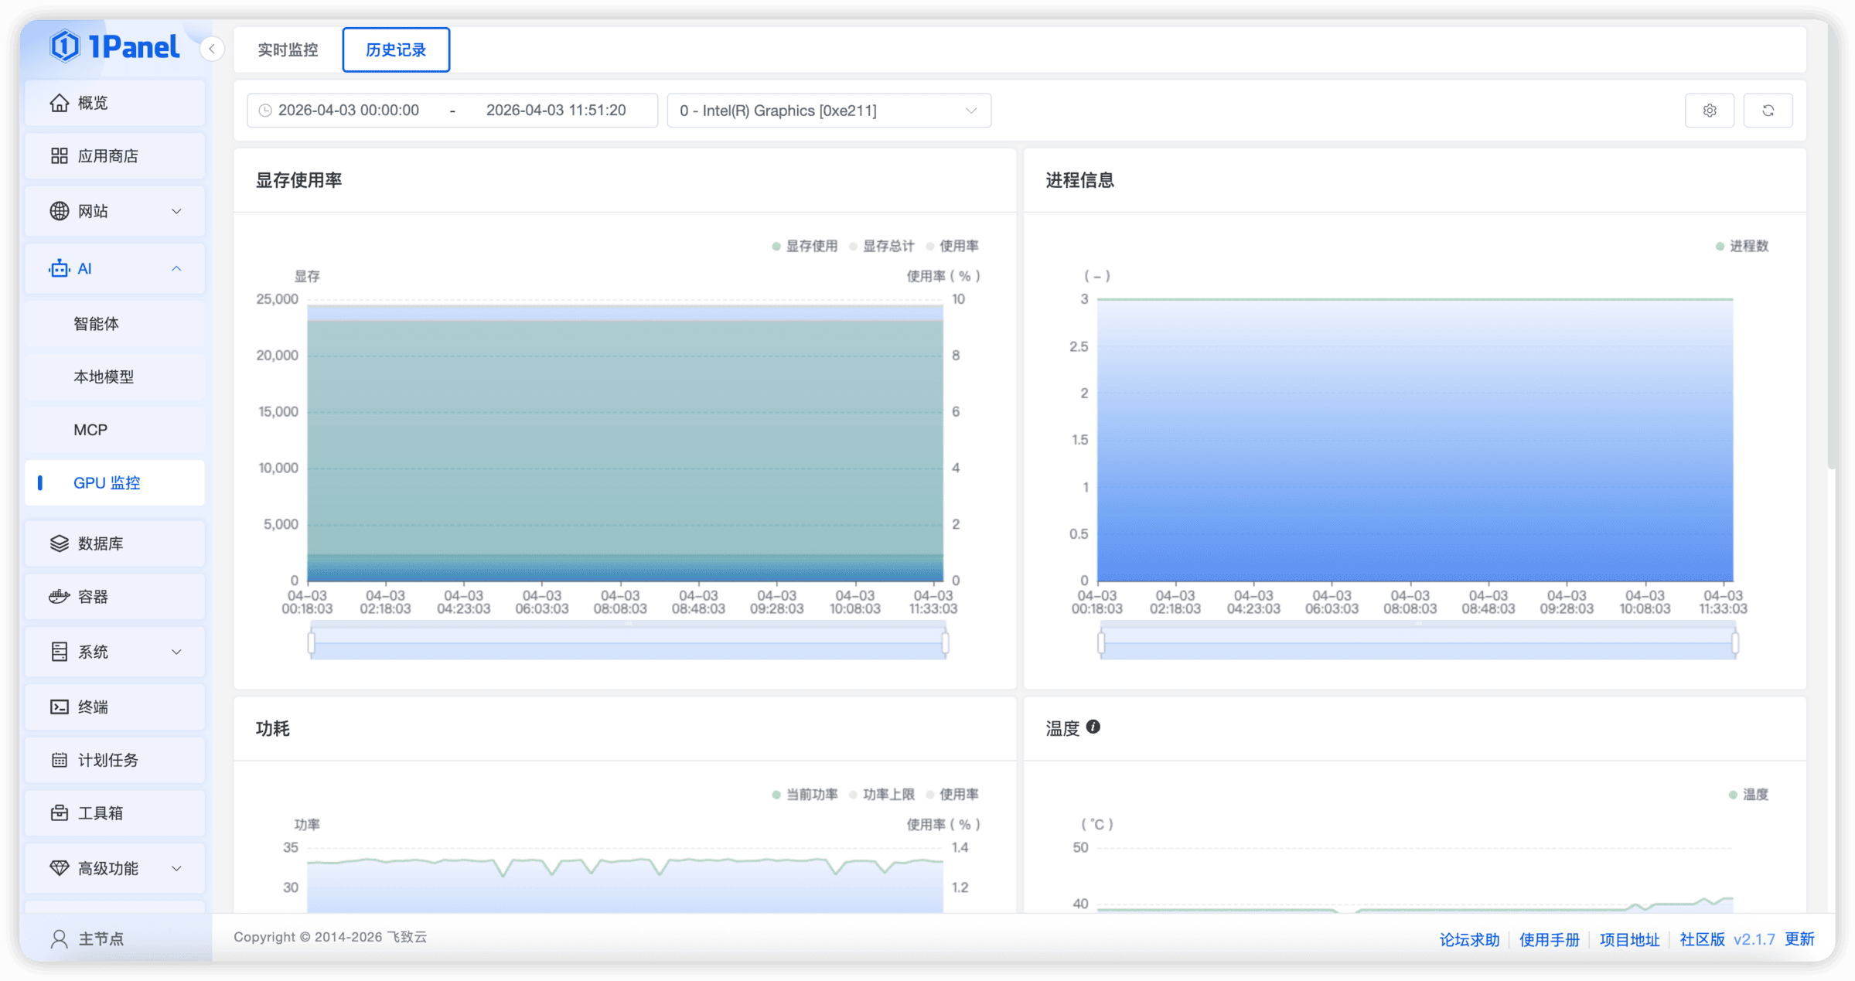The width and height of the screenshot is (1855, 981).
Task: Expand the 网站 sidebar menu
Action: [x=114, y=211]
